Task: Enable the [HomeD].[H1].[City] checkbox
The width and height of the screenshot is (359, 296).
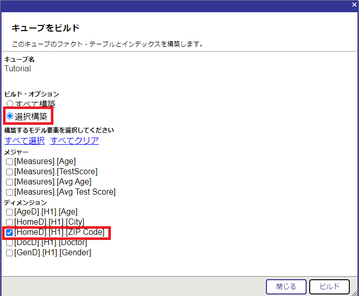Action: click(9, 222)
